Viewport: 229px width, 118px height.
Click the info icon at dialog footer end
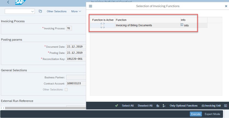(x=225, y=105)
